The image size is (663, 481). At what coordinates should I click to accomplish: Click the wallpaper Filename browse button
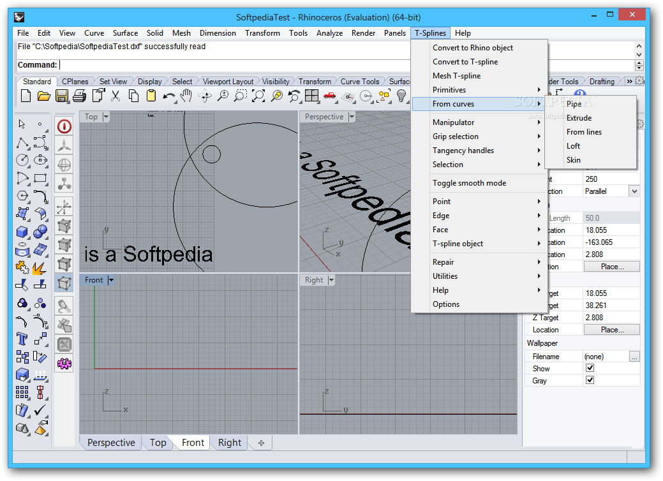click(x=634, y=357)
